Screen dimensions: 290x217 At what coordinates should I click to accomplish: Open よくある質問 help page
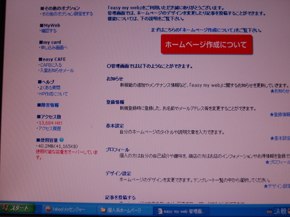tap(49, 87)
